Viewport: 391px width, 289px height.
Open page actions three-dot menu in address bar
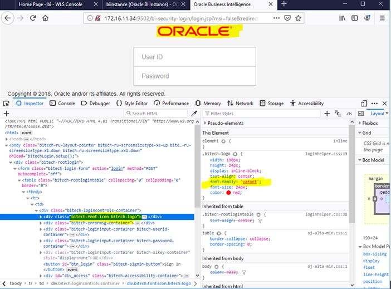tap(276, 18)
